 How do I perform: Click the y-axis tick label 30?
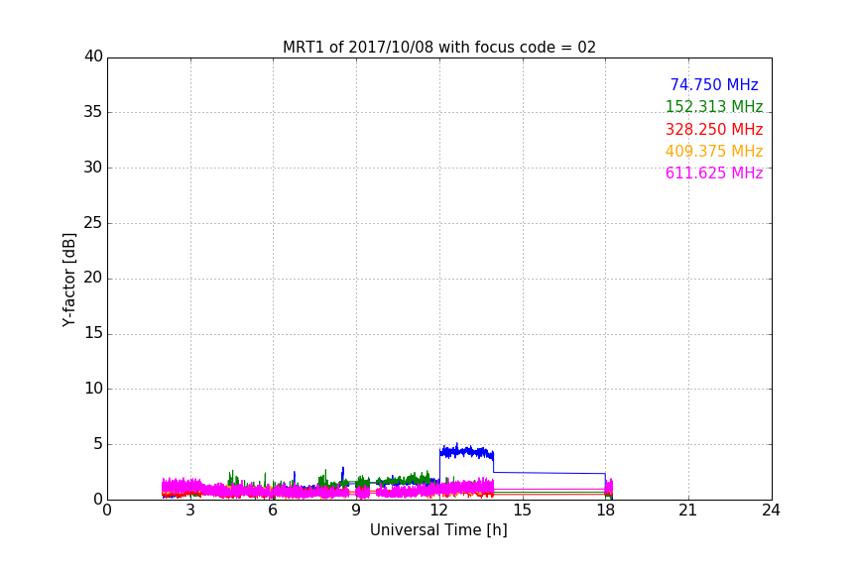point(93,168)
